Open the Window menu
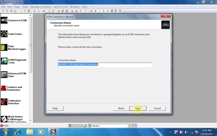217x136 pixels. point(75,7)
